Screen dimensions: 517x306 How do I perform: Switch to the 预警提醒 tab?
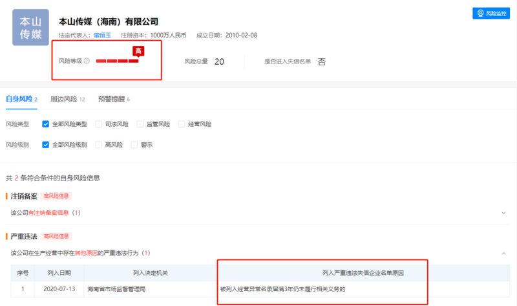coord(114,99)
